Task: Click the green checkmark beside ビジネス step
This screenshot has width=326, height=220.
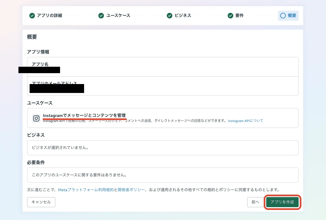Action: coord(170,16)
